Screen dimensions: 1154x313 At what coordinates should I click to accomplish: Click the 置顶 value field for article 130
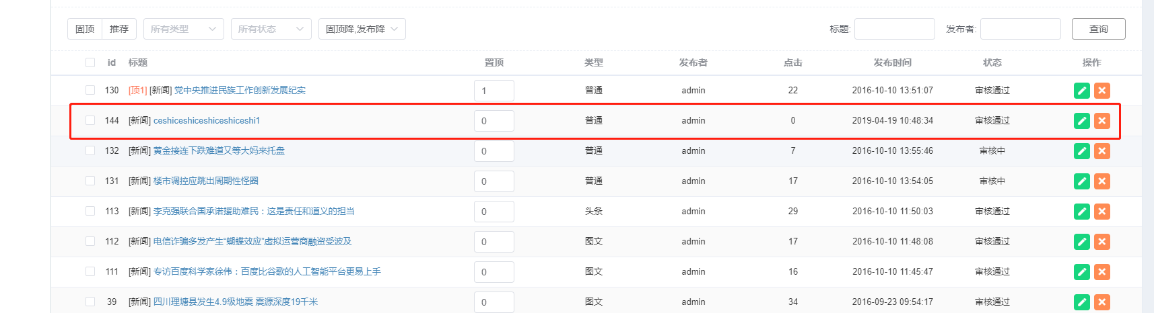pyautogui.click(x=494, y=91)
